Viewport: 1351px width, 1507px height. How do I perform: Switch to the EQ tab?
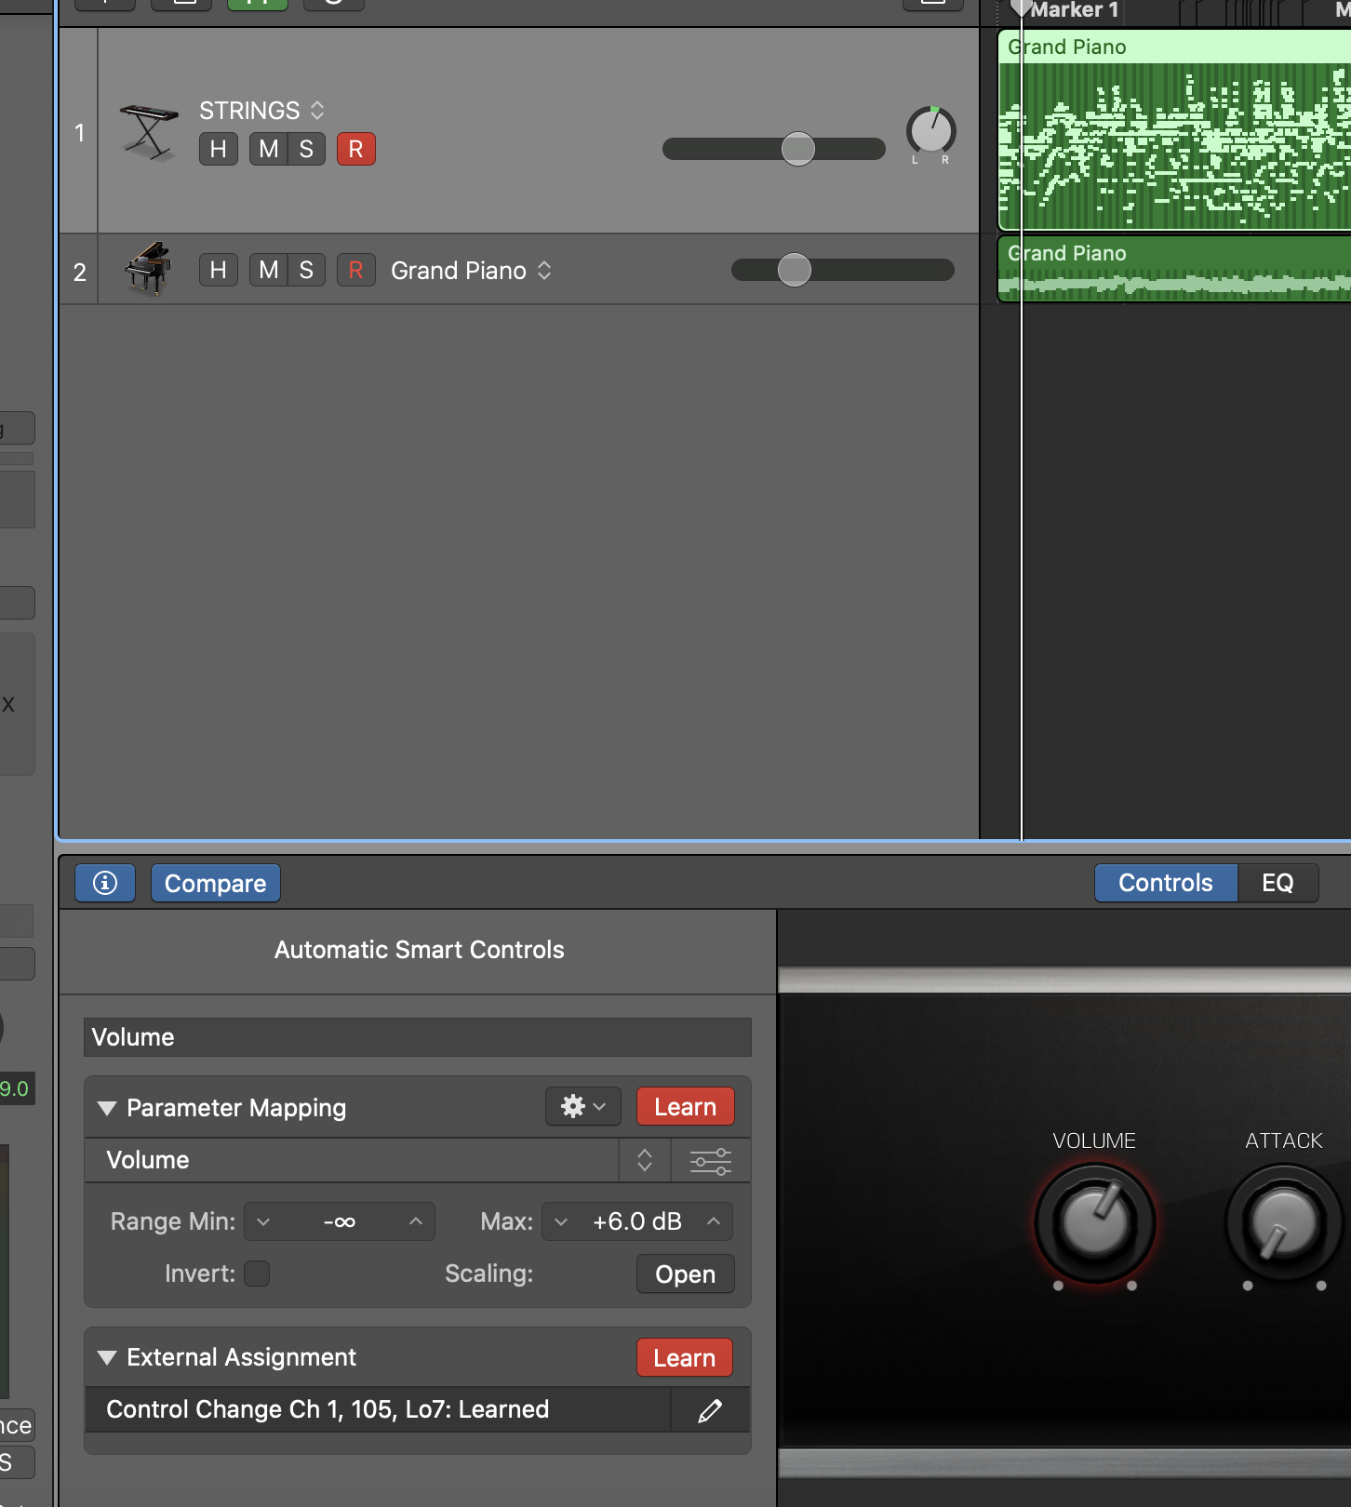click(1277, 883)
